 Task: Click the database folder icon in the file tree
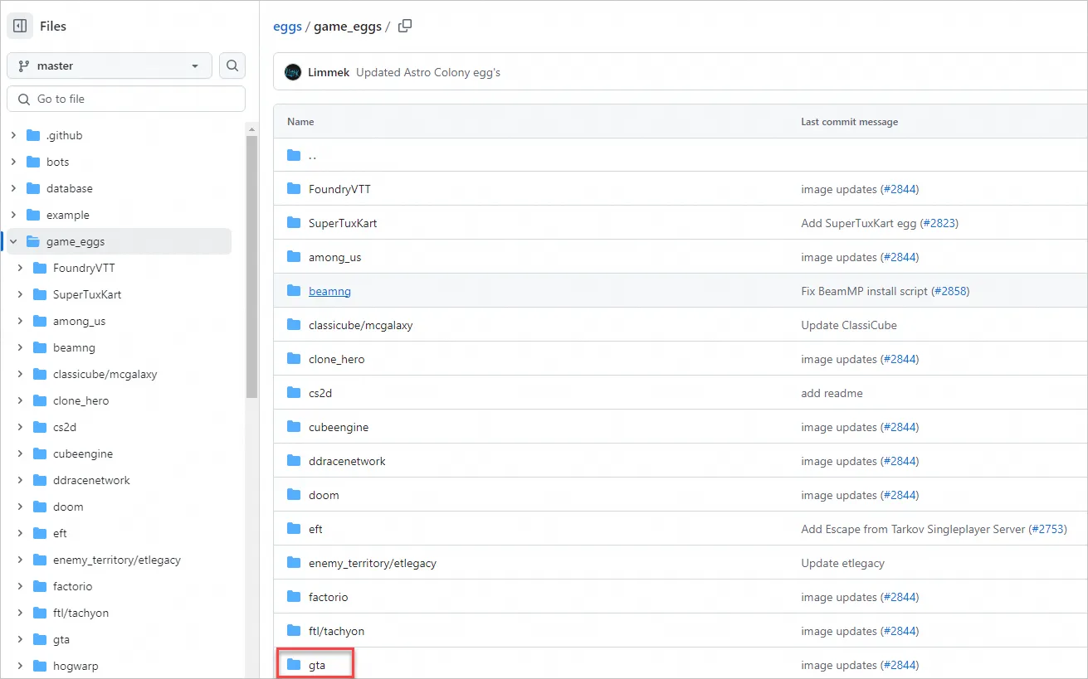coord(33,188)
